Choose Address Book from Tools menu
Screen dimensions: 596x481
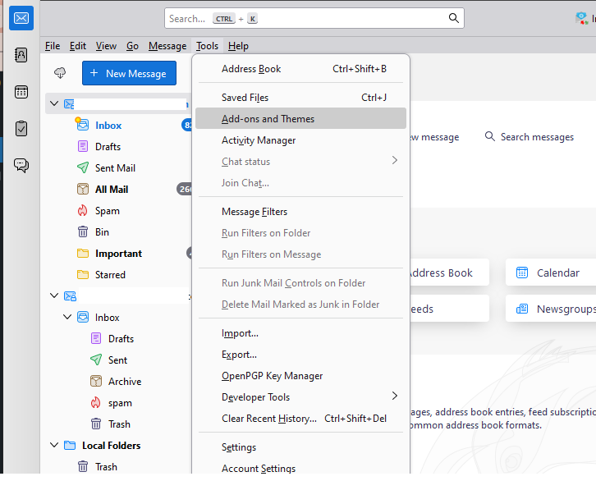300,69
